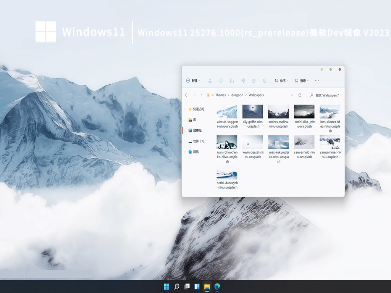Click the back navigation arrow
Screen dimensions: 391x293
187,95
